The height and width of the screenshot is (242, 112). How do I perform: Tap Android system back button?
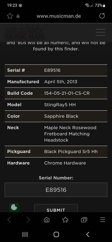[88, 234]
